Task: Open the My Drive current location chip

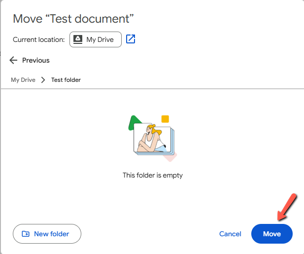Action: point(96,39)
